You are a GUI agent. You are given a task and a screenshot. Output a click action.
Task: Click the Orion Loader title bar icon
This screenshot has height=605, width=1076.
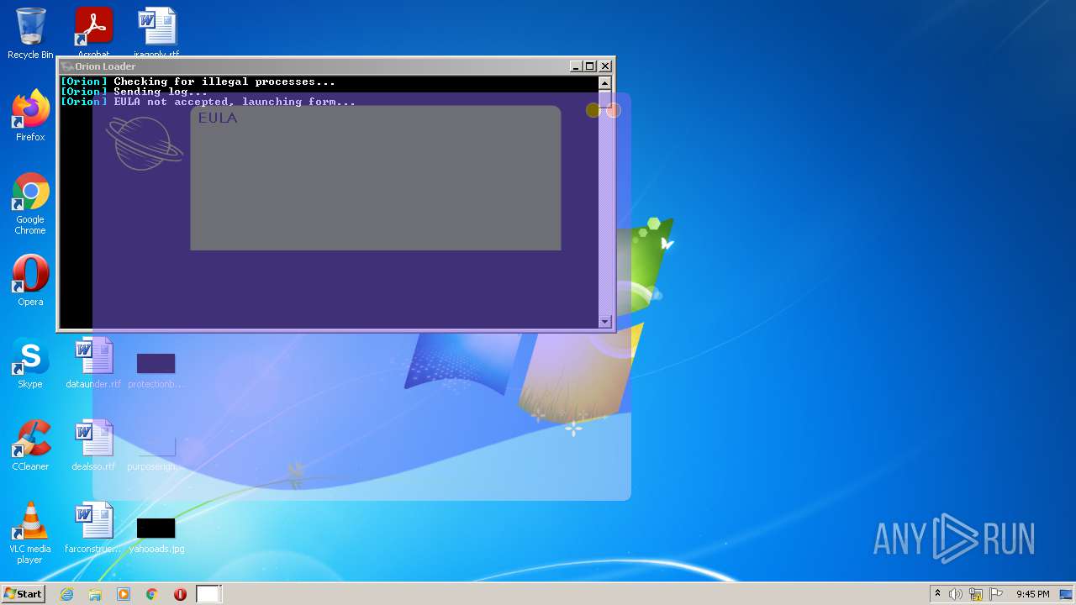coord(67,66)
